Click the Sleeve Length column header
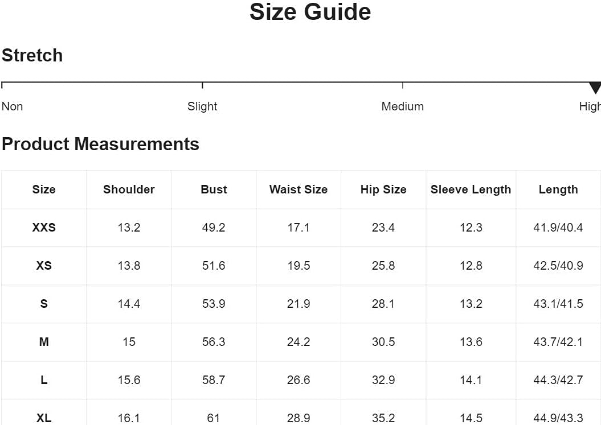This screenshot has height=425, width=601. [471, 189]
